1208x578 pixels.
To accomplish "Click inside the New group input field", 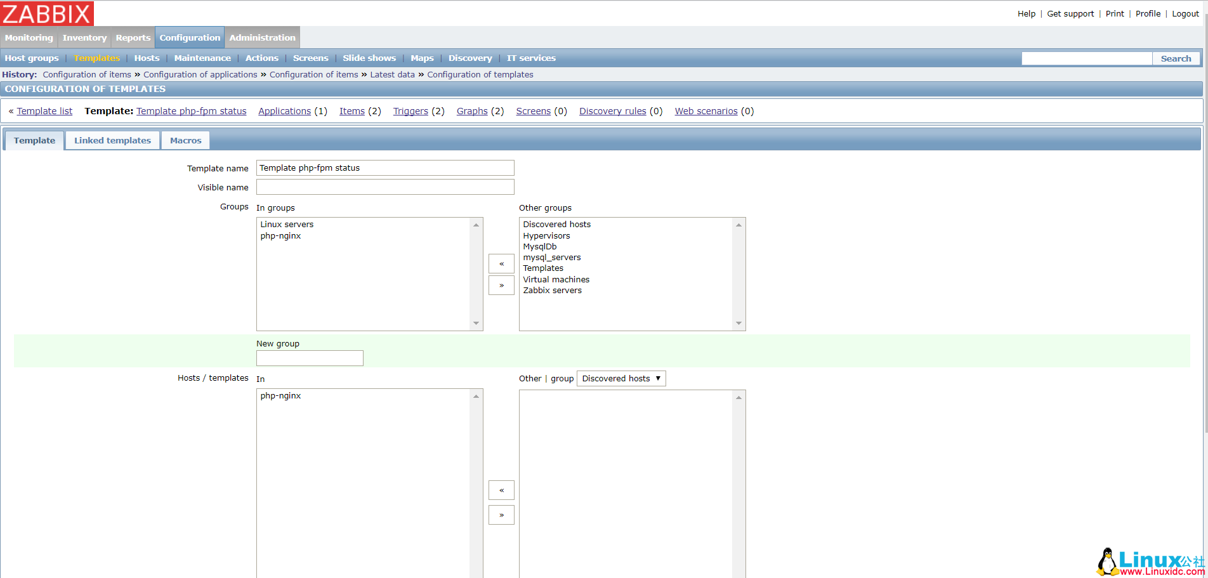I will click(x=310, y=358).
